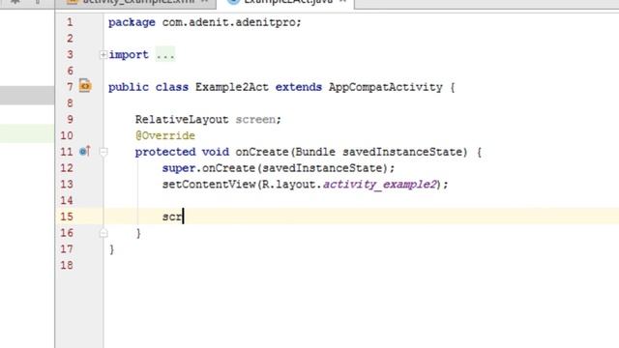Click line number 7 in gutter
Viewport: 619px width, 348px height.
[x=70, y=87]
